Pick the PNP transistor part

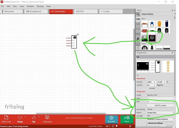(x=159, y=31)
